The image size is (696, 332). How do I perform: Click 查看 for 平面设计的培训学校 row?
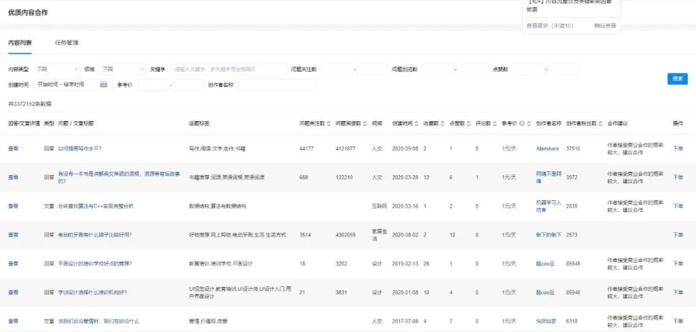[14, 264]
